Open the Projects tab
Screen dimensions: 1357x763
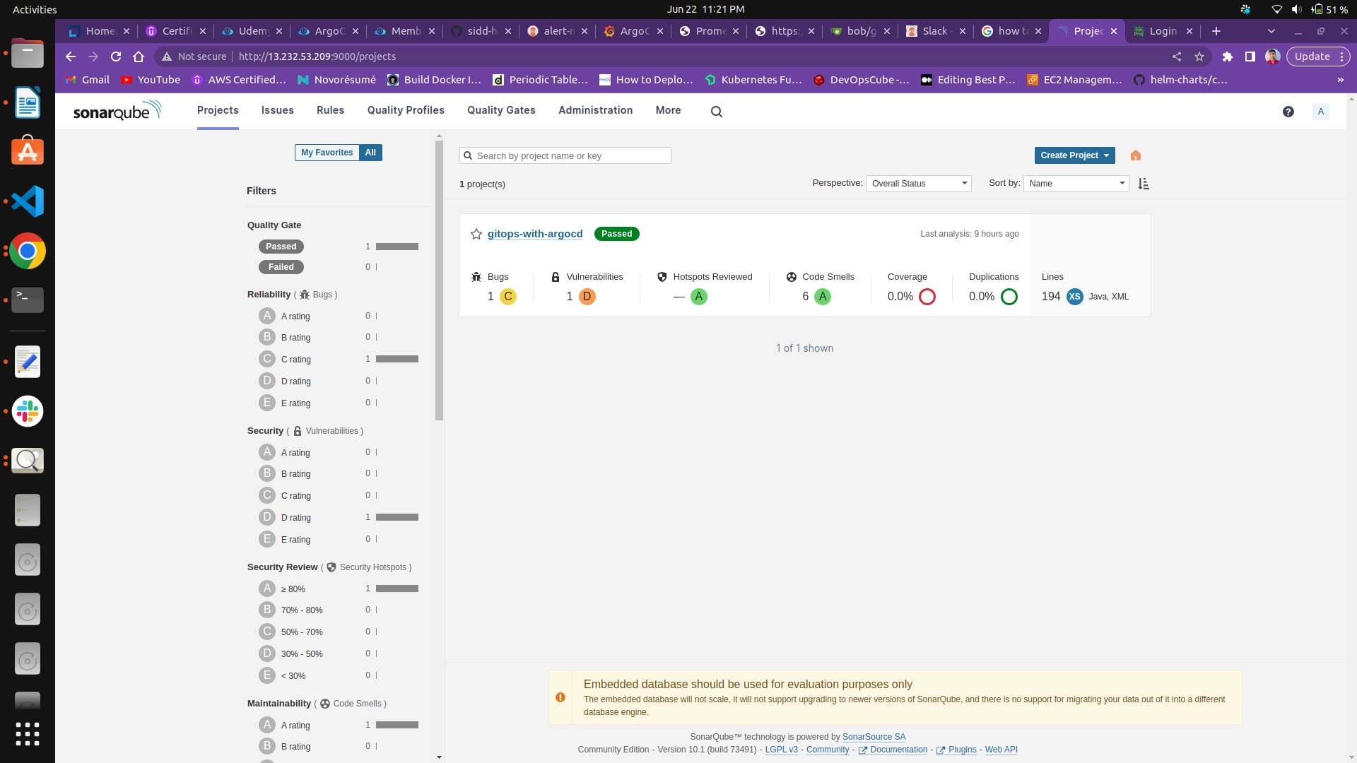pyautogui.click(x=218, y=110)
